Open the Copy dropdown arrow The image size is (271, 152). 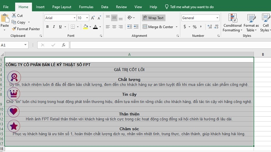click(x=29, y=22)
